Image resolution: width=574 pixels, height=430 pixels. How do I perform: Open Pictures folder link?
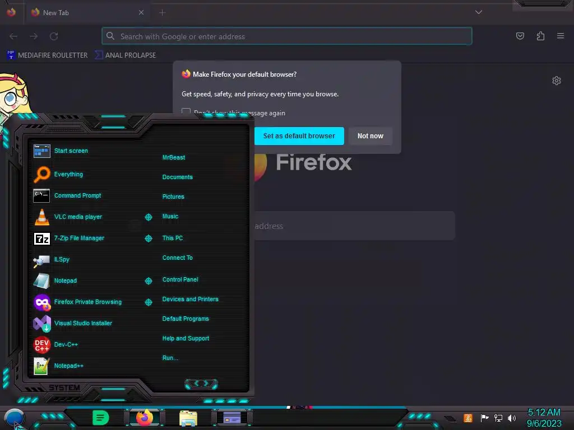[173, 197]
